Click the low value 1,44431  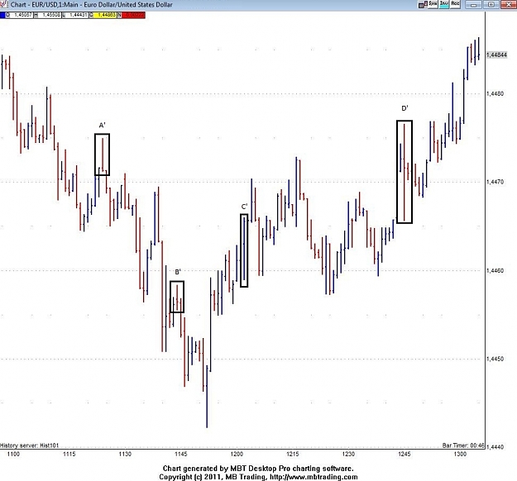[x=77, y=15]
